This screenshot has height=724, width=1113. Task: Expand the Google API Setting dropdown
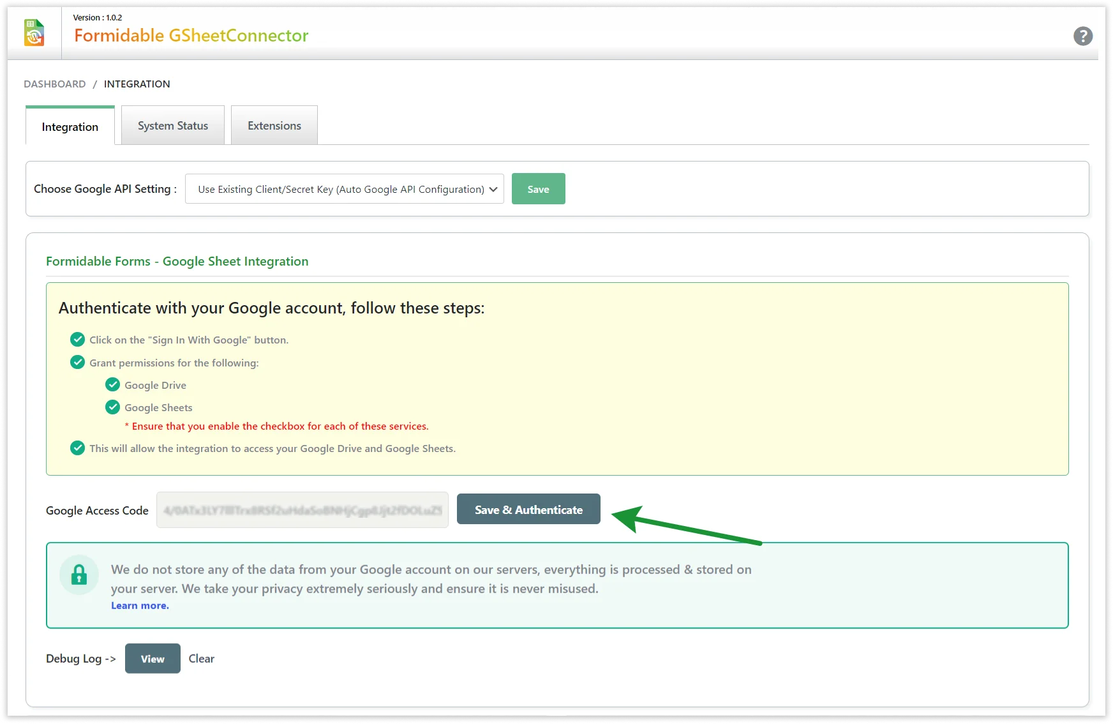pos(344,189)
